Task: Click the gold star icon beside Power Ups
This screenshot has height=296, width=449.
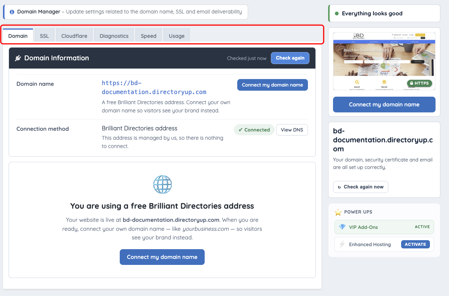Action: 338,212
